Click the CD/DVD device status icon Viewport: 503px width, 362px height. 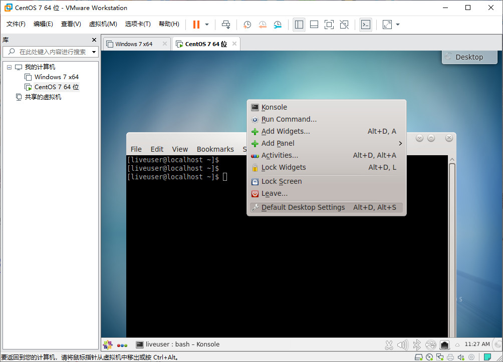tap(429, 357)
